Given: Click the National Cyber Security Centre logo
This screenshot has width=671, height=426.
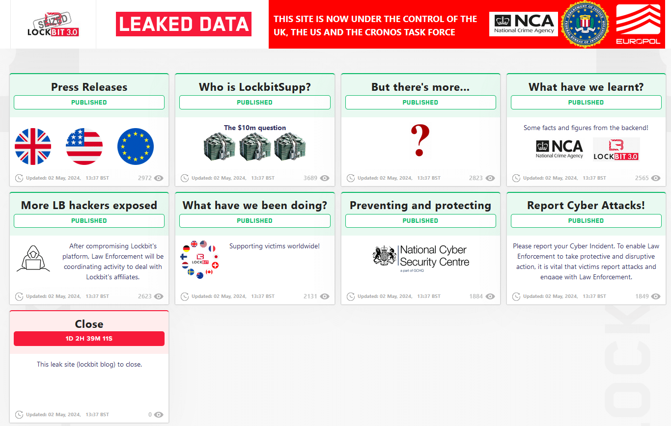Looking at the screenshot, I should 420,257.
